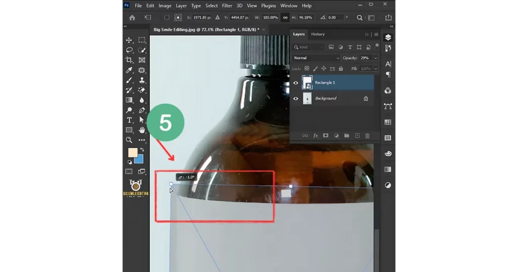Click the foreground color swatch
The width and height of the screenshot is (518, 272).
133,152
